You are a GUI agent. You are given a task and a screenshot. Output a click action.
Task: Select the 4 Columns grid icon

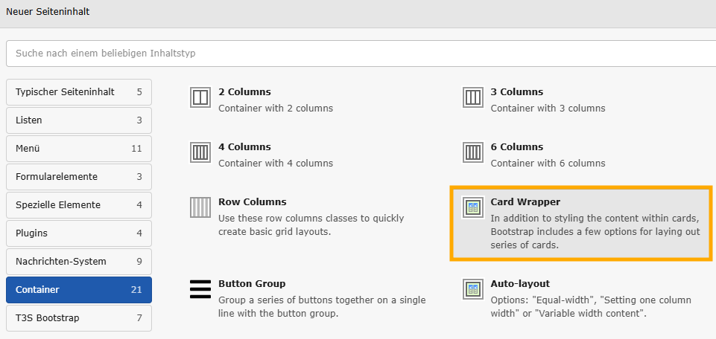pos(201,152)
